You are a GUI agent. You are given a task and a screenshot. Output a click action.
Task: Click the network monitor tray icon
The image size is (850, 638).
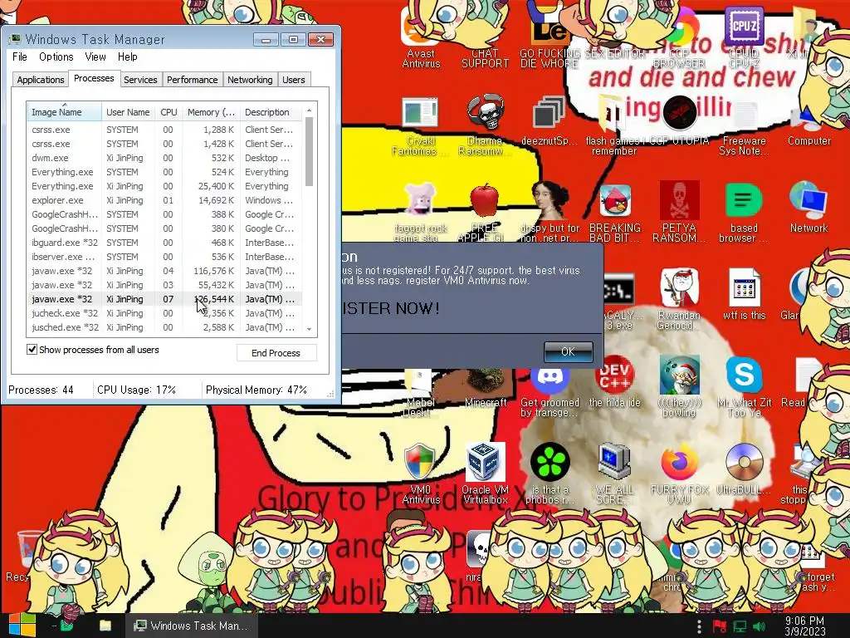740,626
